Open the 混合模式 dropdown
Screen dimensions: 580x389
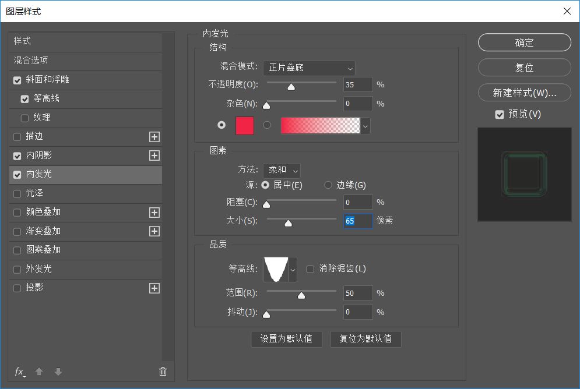pos(309,68)
